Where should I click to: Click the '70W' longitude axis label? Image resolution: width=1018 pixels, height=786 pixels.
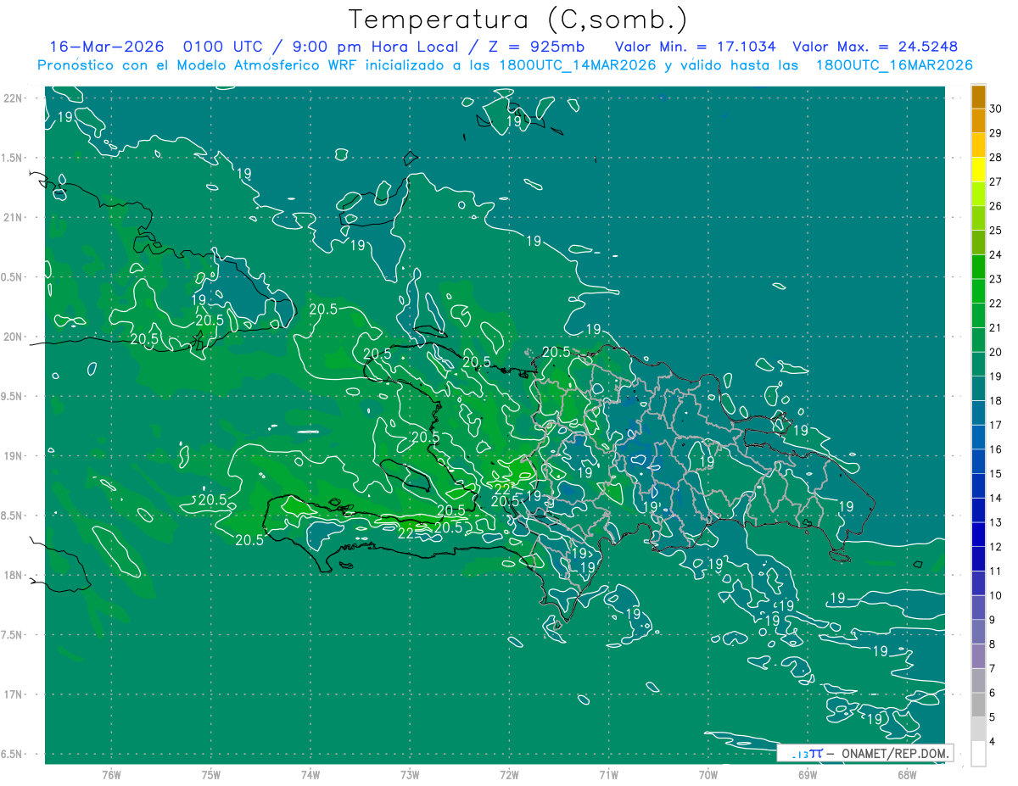(708, 774)
